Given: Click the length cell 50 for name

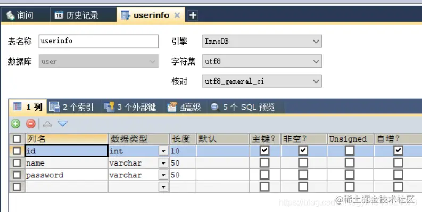Looking at the screenshot, I should (x=183, y=163).
